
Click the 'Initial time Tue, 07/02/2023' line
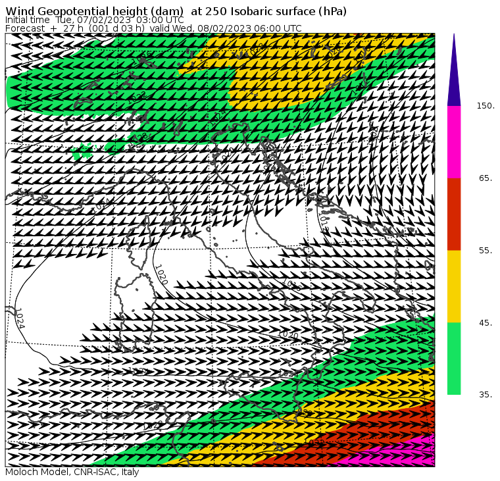94,20
